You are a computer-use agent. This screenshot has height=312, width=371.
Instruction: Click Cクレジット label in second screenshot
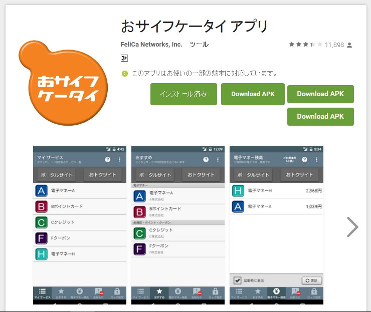[x=161, y=230]
